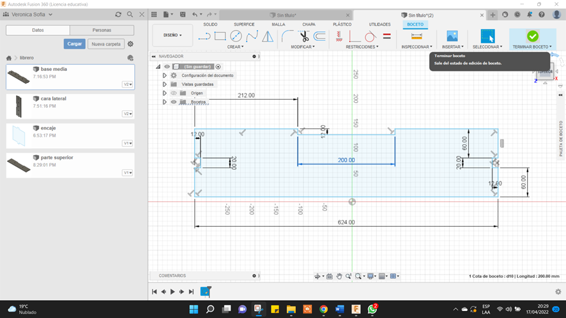Select the Rectangle sketch tool
This screenshot has width=566, height=318.
click(x=220, y=36)
